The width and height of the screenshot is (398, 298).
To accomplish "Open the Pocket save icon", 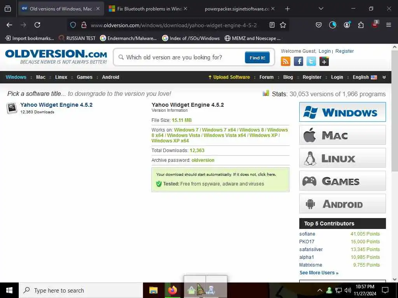I will point(319,25).
